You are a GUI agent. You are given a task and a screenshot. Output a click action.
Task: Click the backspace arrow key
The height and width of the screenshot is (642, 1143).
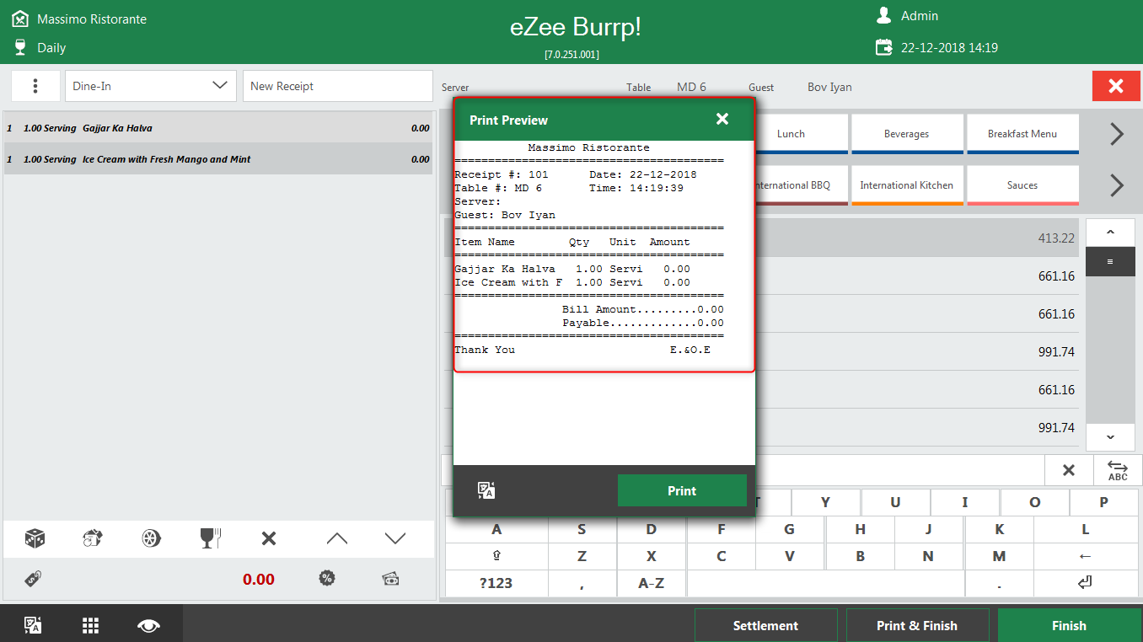[1086, 556]
